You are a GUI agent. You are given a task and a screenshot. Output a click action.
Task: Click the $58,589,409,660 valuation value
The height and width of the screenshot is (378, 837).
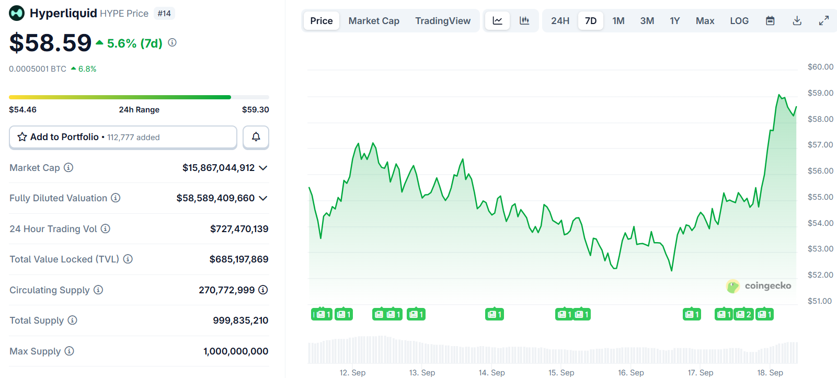coord(215,198)
